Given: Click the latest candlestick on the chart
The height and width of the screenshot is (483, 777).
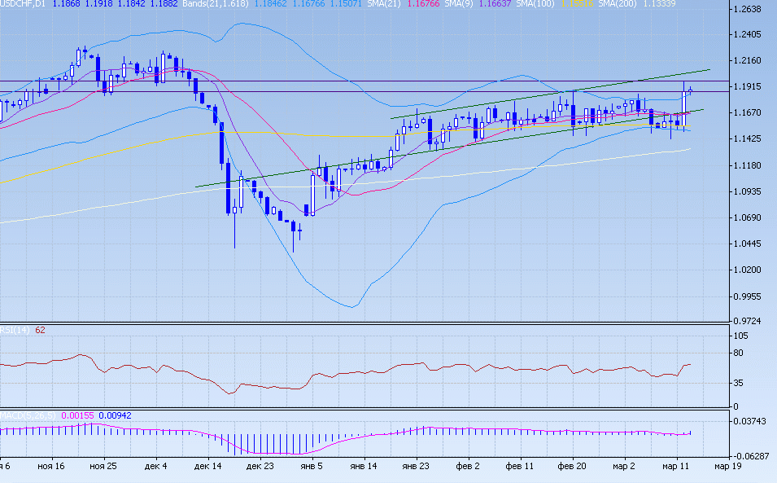Looking at the screenshot, I should click(690, 90).
